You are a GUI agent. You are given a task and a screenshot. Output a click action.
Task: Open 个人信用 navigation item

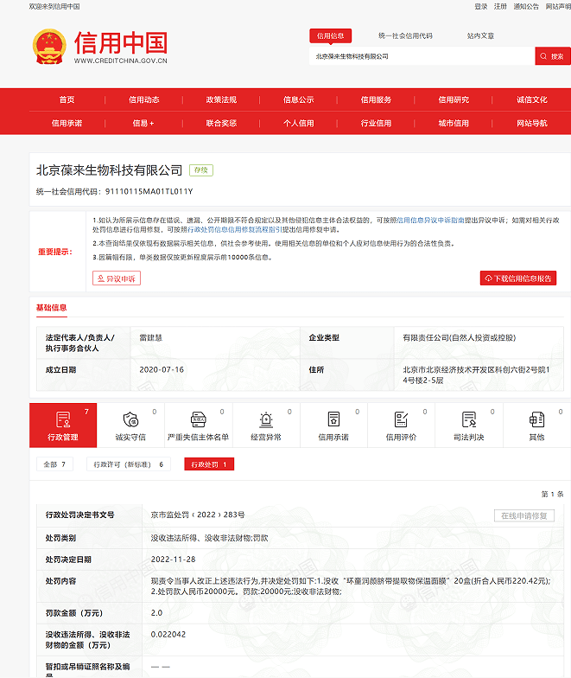pos(299,123)
